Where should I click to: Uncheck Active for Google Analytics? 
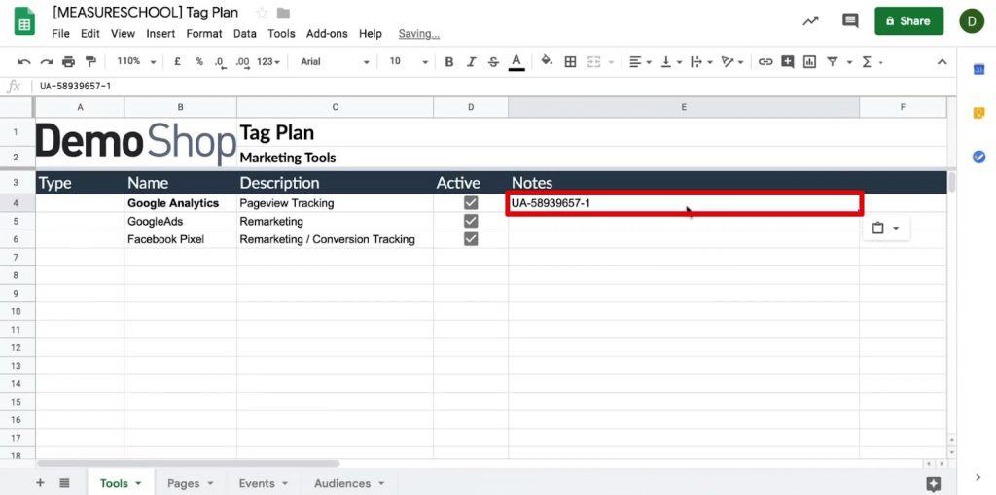click(x=471, y=202)
